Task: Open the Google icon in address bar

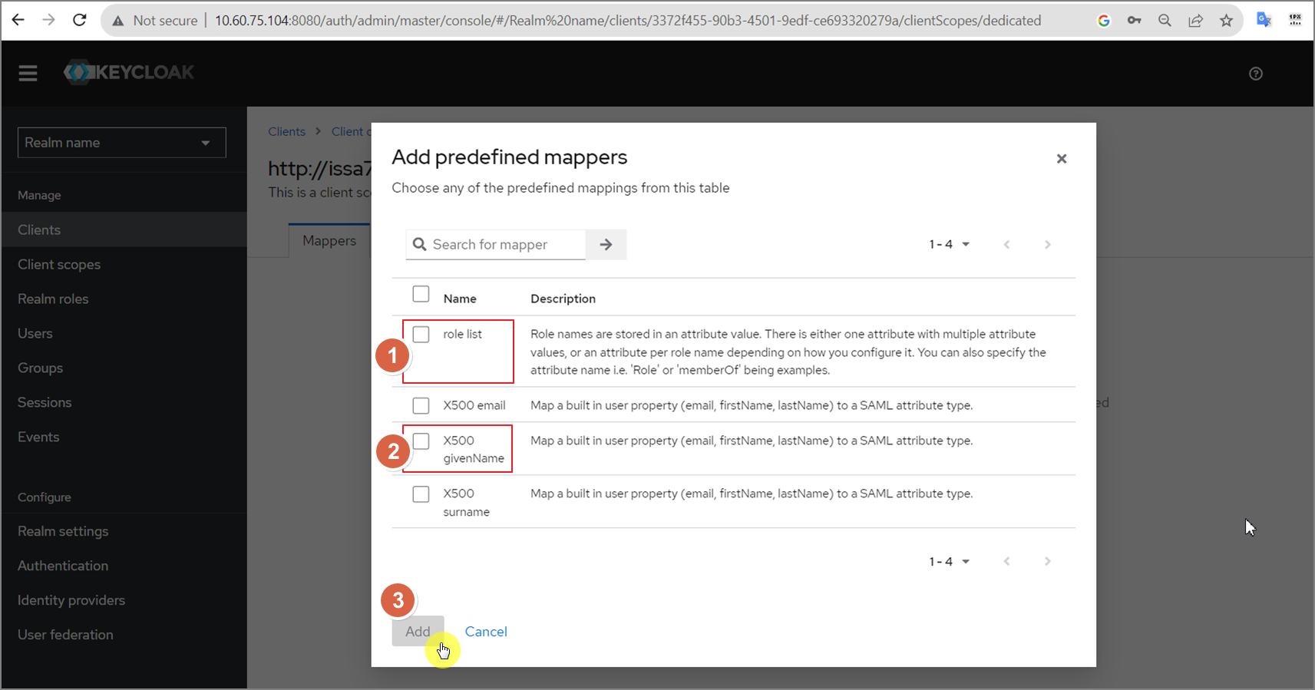Action: 1104,21
